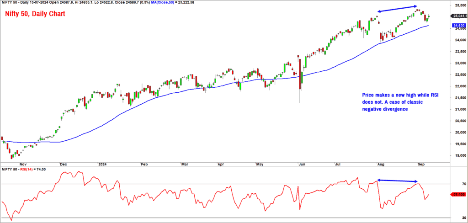Viewport: 468px width, 223px height.
Task: Click the 22,000 price axis label
Action: (x=461, y=86)
